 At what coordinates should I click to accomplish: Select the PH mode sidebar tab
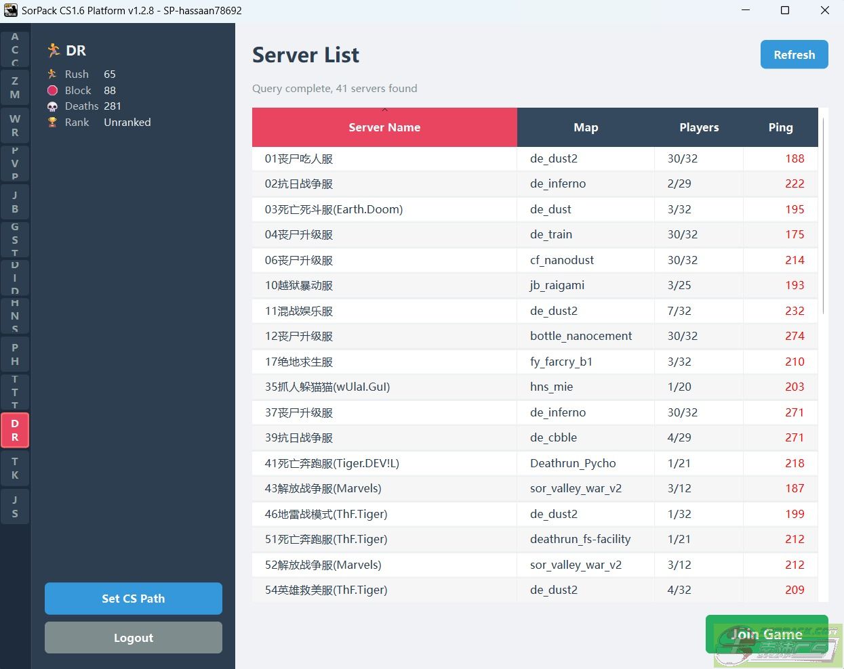click(x=15, y=354)
